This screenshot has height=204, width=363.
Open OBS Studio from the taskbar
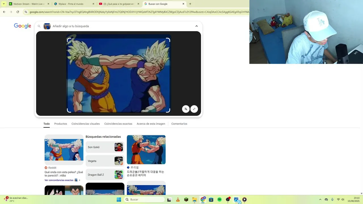click(228, 199)
